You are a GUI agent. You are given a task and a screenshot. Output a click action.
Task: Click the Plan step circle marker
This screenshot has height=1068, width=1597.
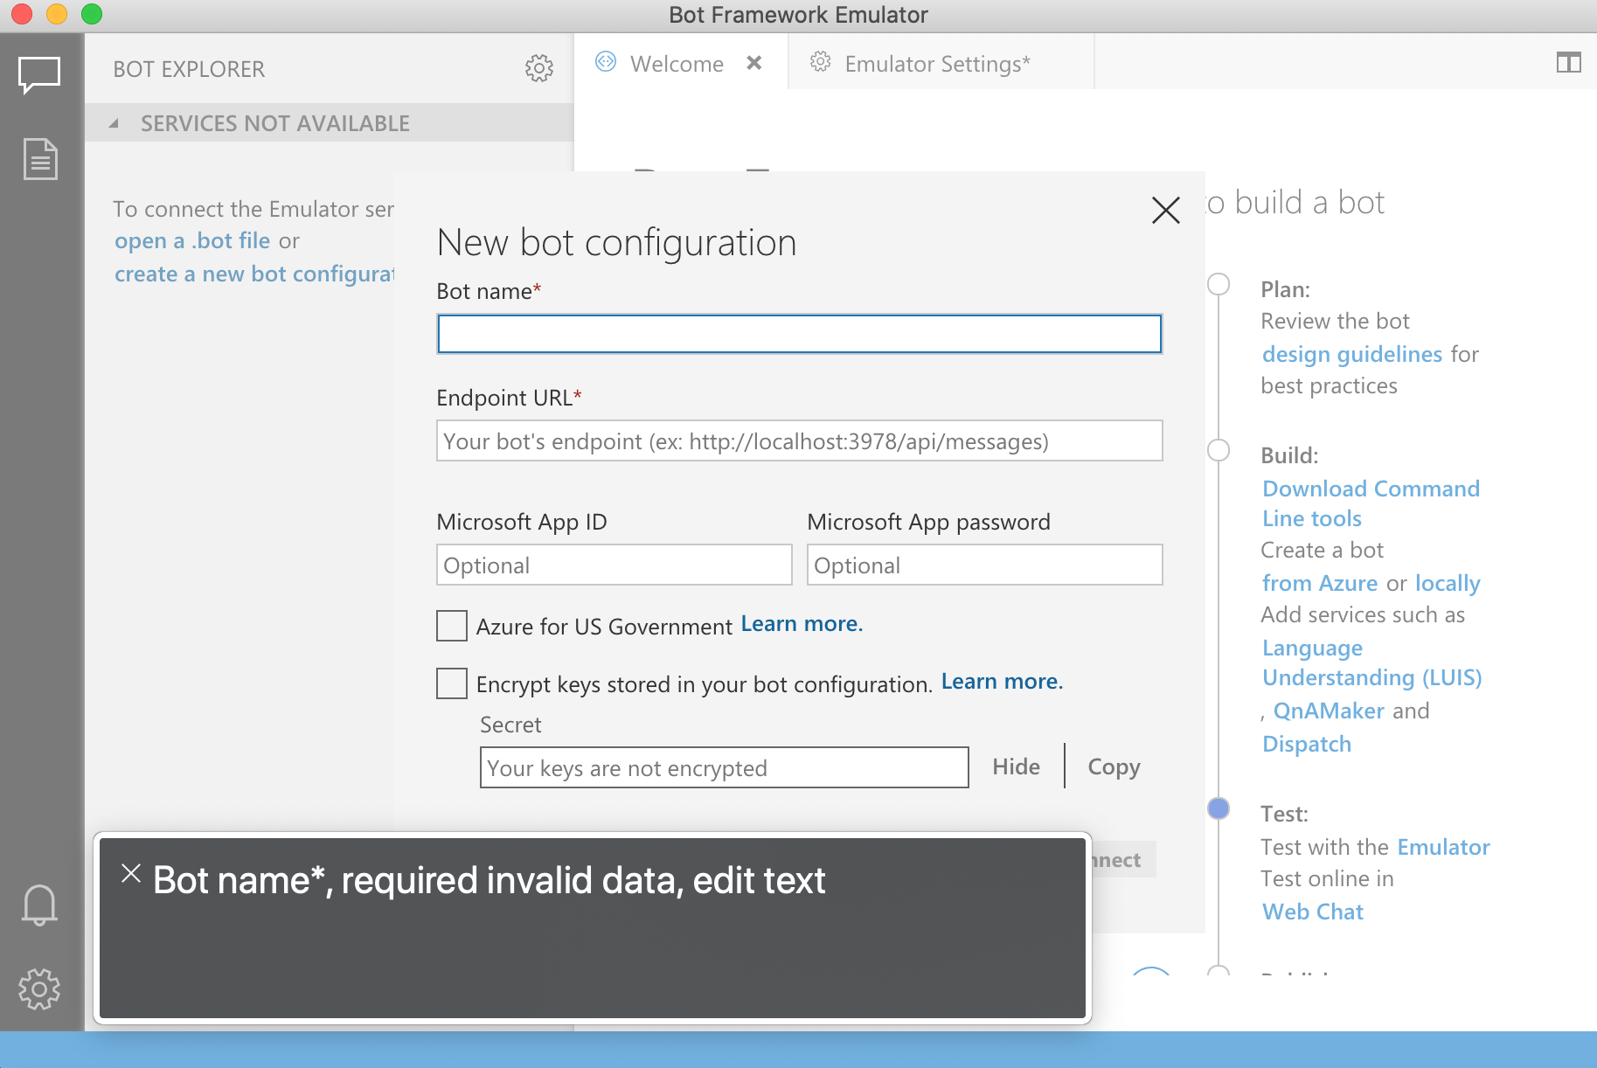(1219, 284)
